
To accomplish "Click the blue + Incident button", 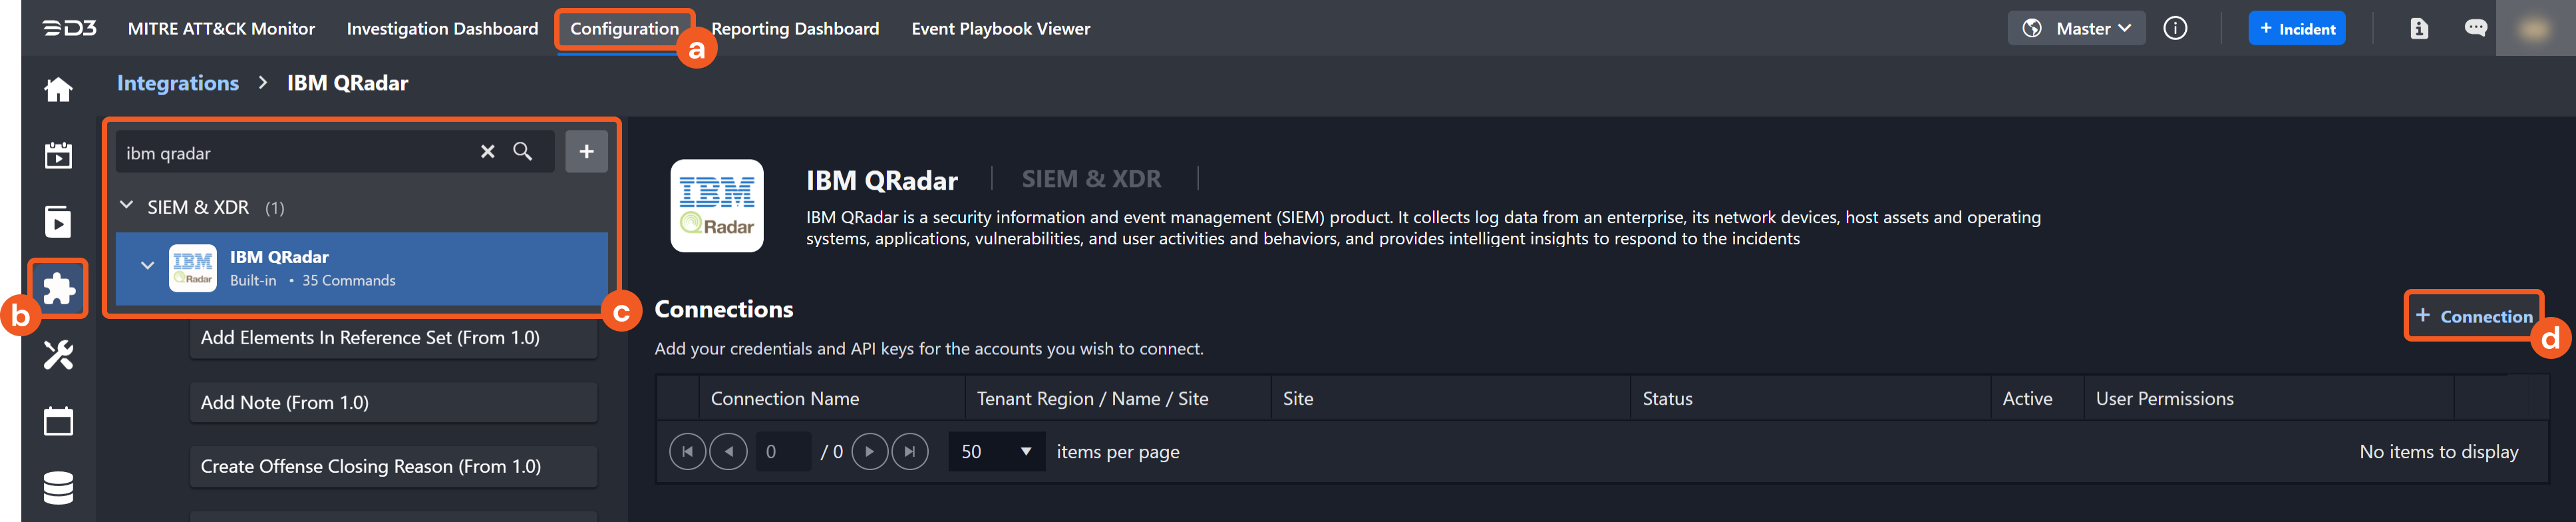I will click(2296, 28).
